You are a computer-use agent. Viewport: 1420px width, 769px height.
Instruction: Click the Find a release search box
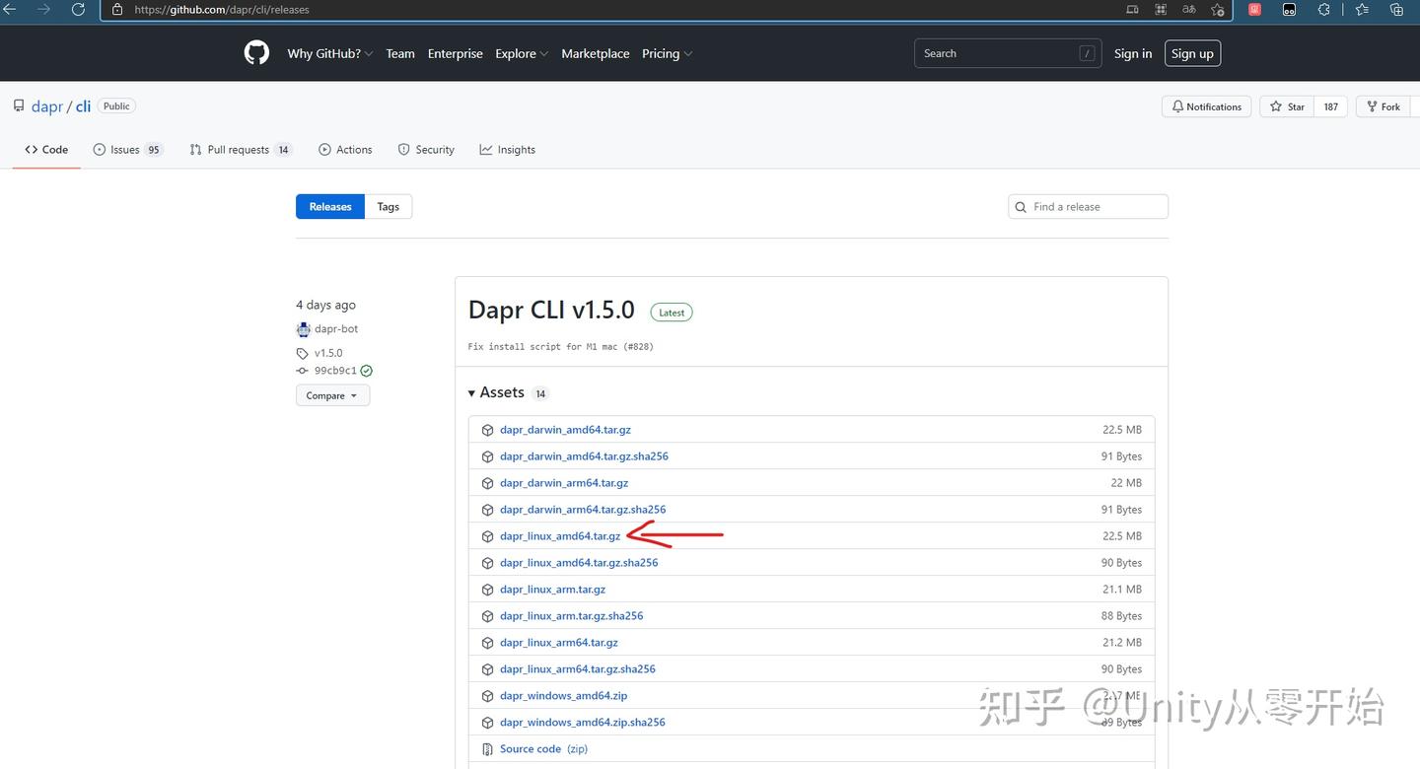[x=1088, y=207]
